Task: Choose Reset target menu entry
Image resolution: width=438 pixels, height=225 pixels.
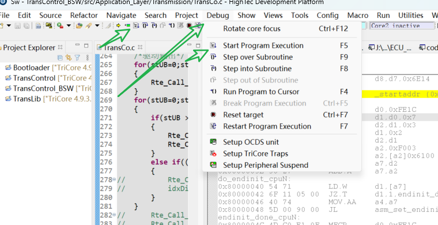Action: click(282, 115)
